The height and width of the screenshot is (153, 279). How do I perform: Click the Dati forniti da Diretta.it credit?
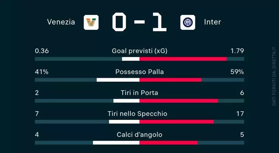coord(274,76)
